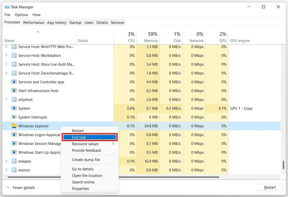
Task: Expand the wsappx process group
Action: click(x=7, y=161)
